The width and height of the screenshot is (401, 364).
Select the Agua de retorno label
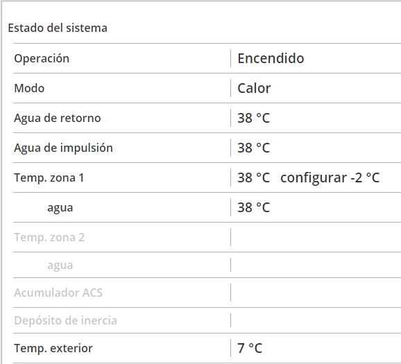58,118
